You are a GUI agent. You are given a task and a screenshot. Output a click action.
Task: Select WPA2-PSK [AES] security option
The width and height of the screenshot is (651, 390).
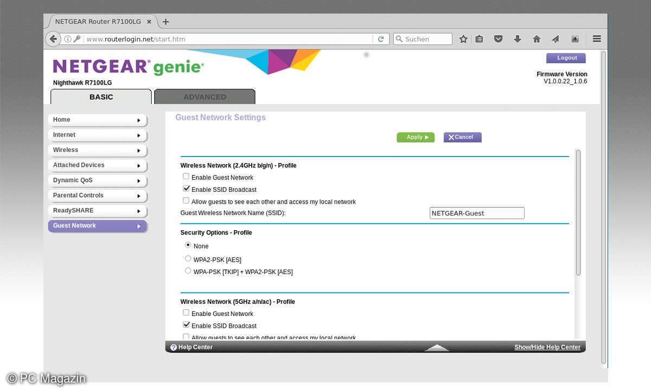point(188,258)
